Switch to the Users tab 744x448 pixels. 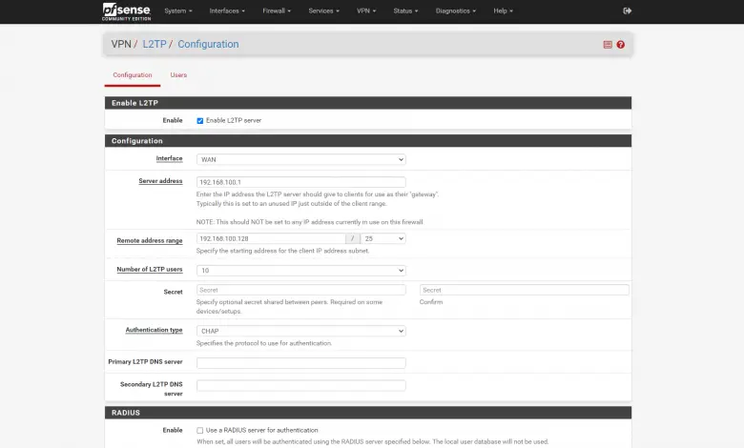coord(178,75)
